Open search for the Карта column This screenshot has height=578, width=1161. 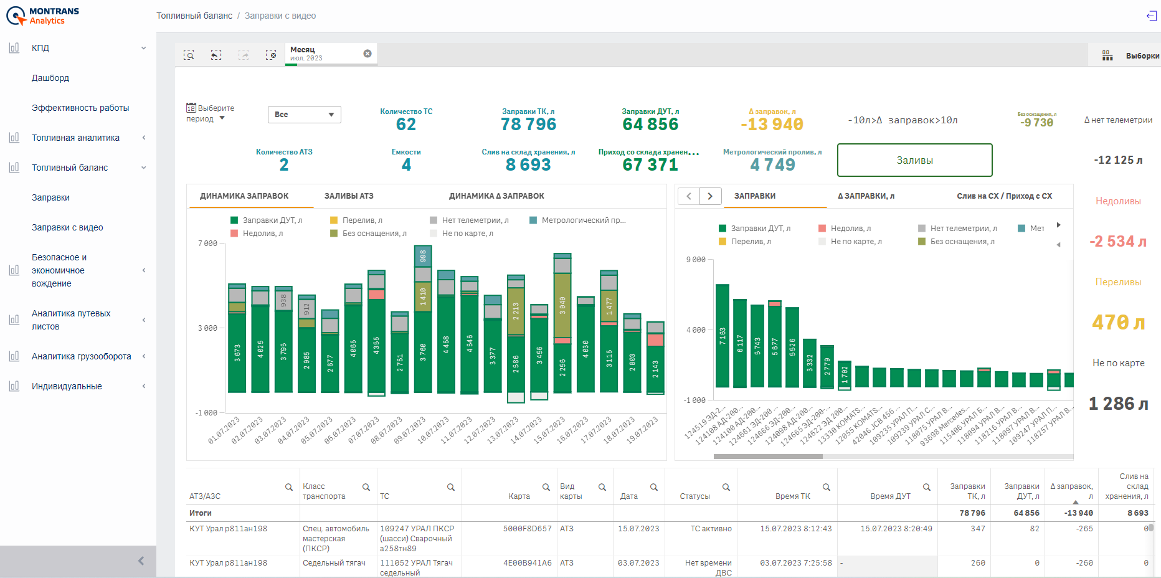pos(546,487)
